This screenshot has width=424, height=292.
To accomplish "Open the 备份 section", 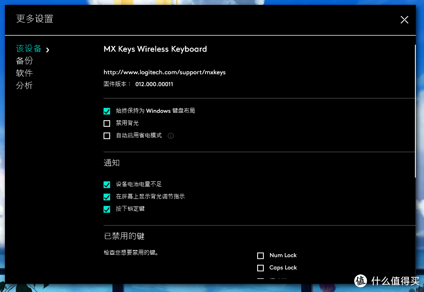I will pos(24,61).
